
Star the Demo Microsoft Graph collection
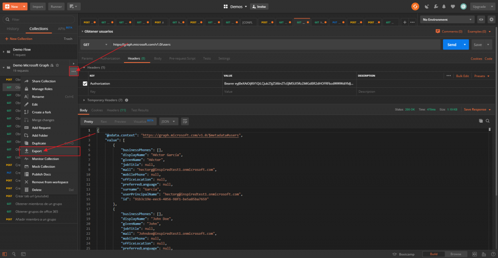57,65
